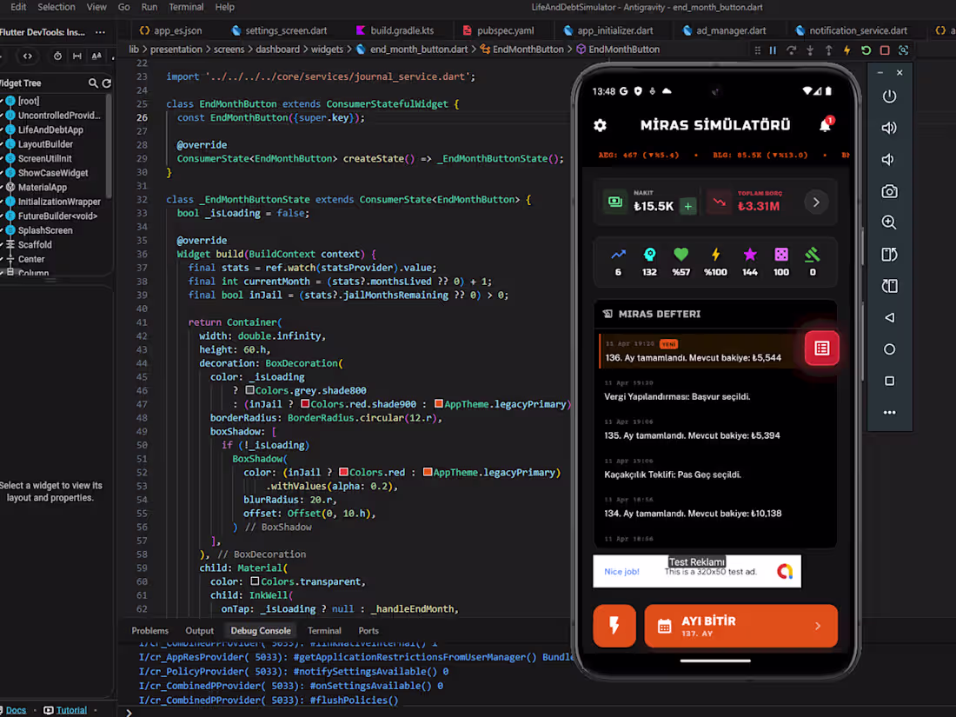Tap the emulator Back triangle button
Viewport: 956px width, 717px height.
click(x=889, y=317)
